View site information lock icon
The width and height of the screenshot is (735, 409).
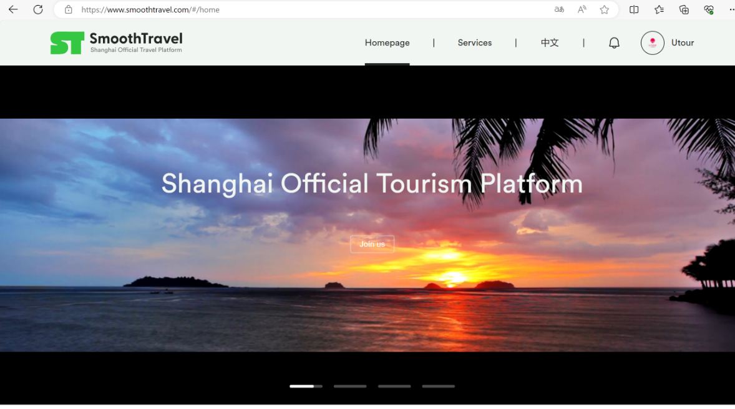click(x=69, y=9)
